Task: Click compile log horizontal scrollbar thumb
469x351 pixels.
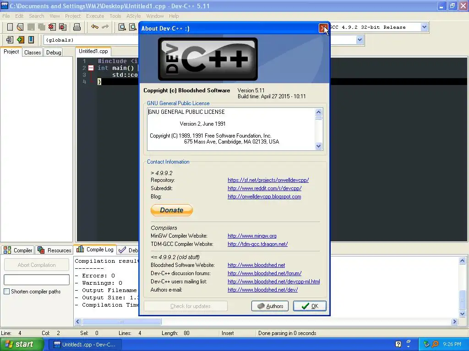Action: 122,321
